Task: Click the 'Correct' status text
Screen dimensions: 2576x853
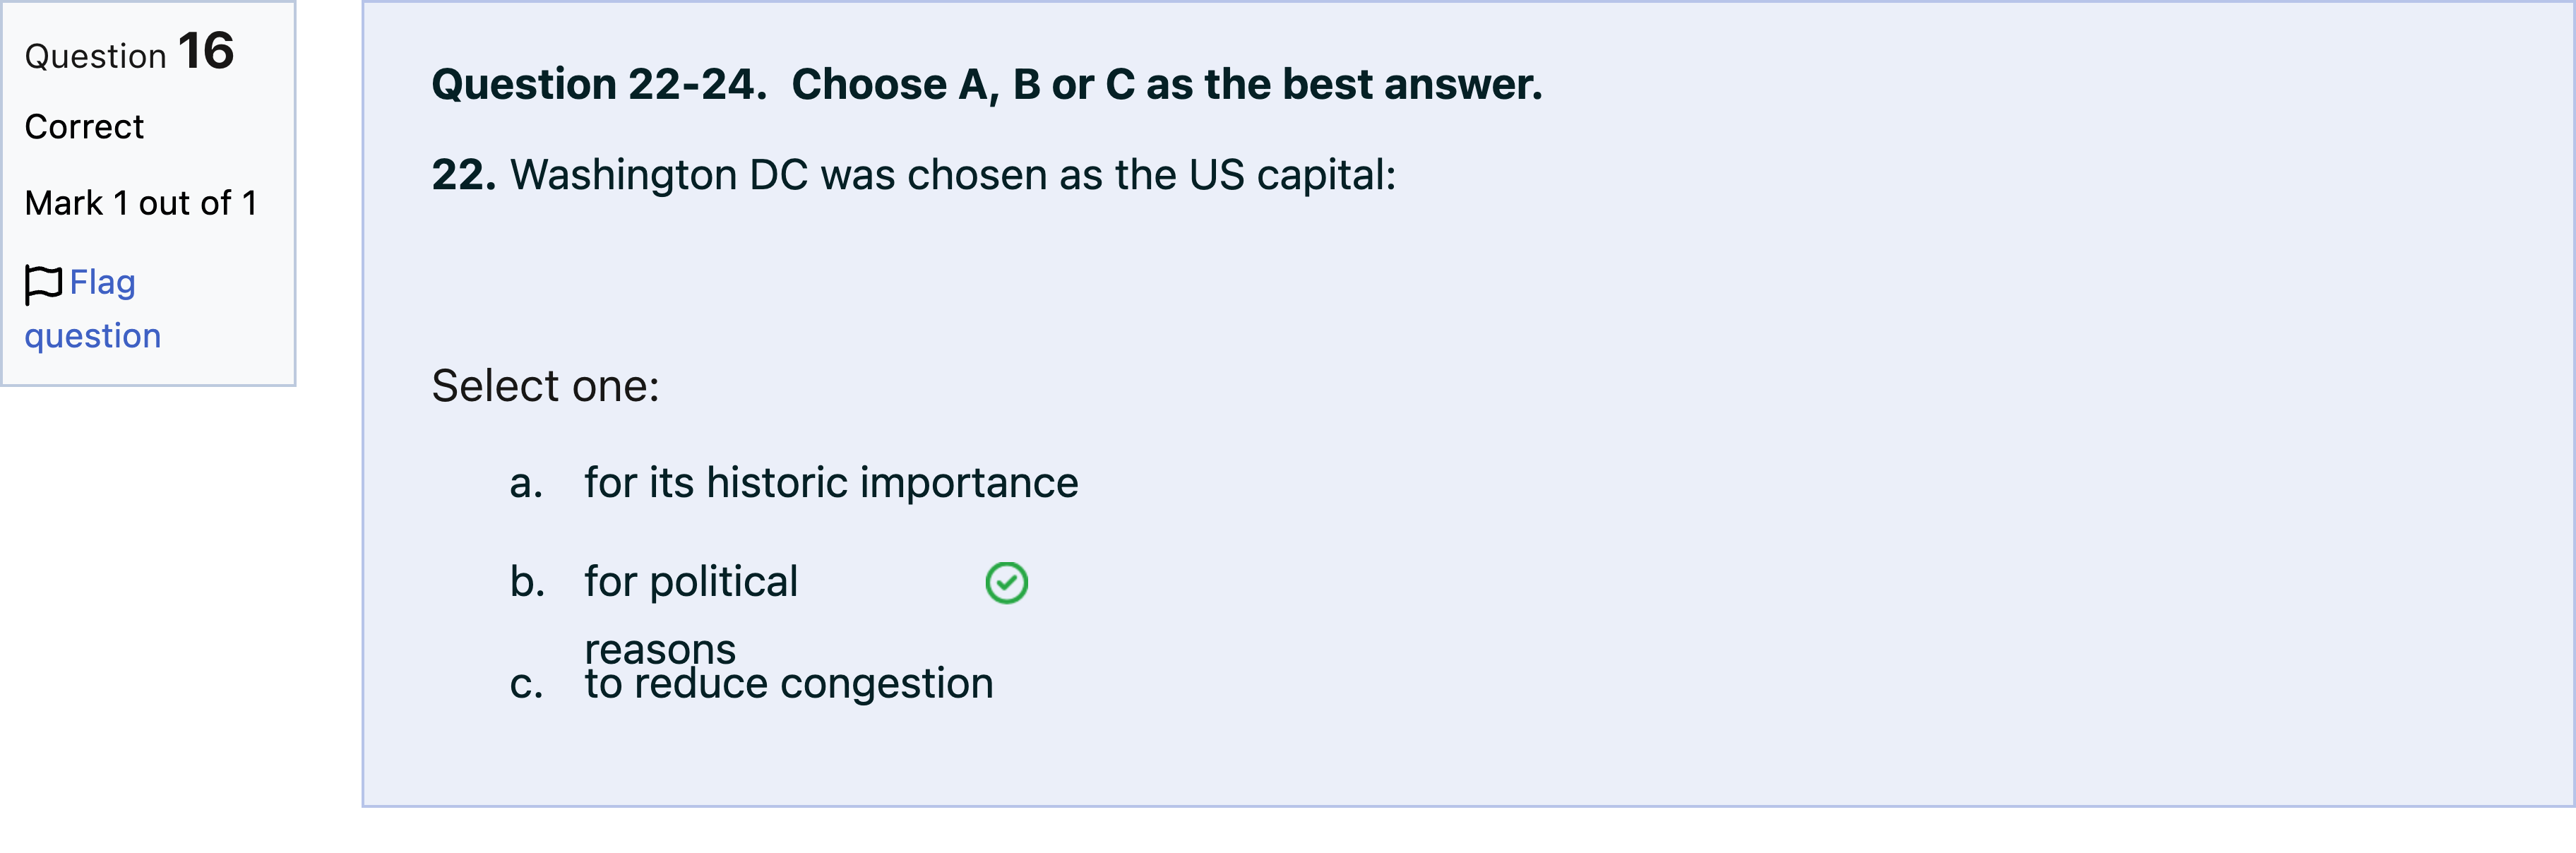Action: 84,127
